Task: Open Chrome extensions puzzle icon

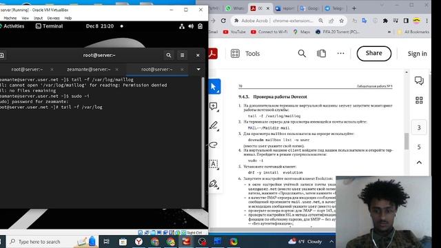Action: (x=385, y=21)
